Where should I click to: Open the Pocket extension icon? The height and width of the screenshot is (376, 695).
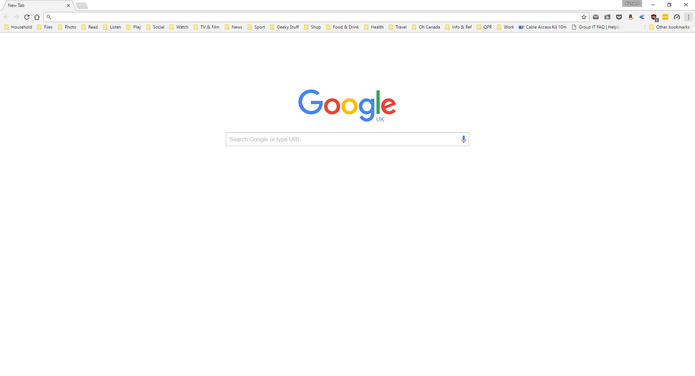(619, 17)
